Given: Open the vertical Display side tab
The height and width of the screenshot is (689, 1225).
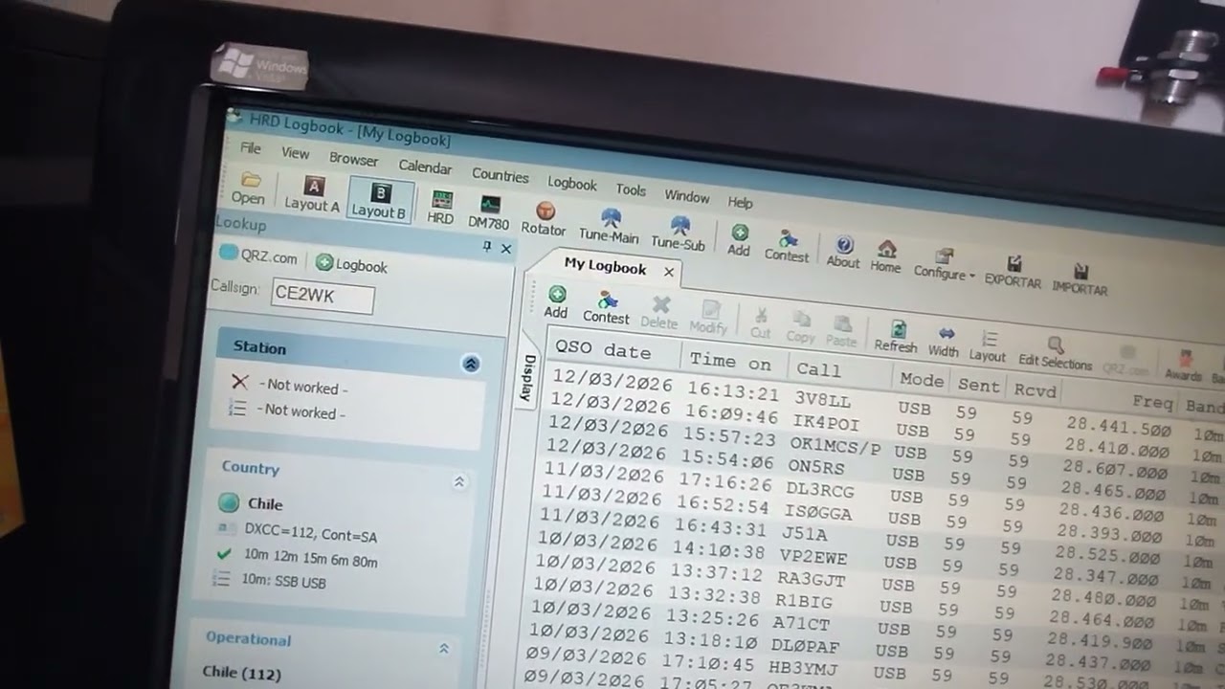Looking at the screenshot, I should pos(528,378).
